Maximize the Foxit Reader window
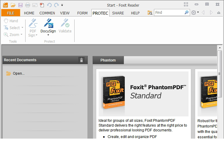Screen dimensions: 224x144 [207, 4]
